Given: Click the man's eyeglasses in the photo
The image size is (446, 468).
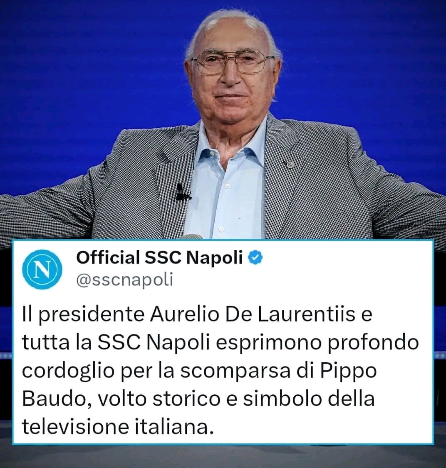Looking at the screenshot, I should pyautogui.click(x=233, y=62).
